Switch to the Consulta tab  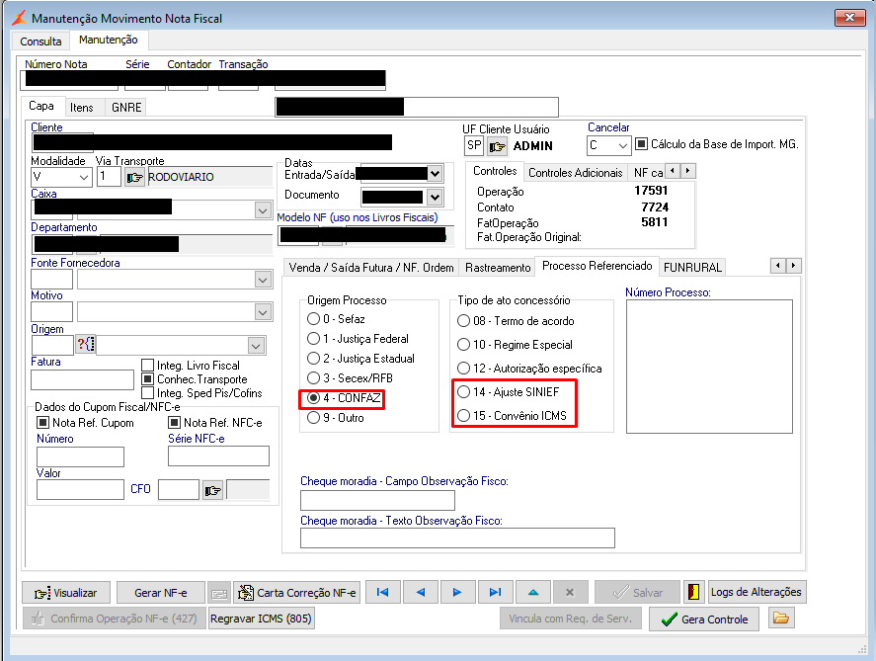click(40, 41)
